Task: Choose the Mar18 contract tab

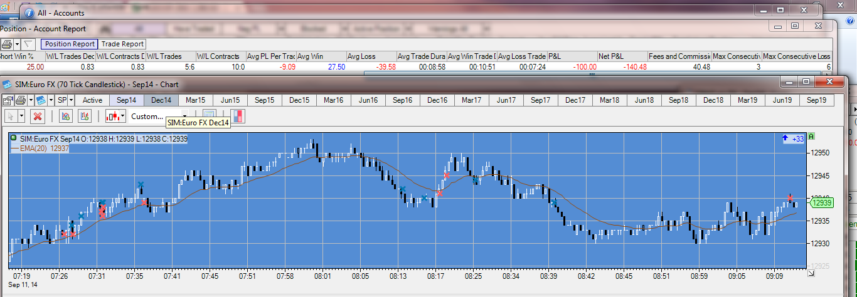Action: coord(610,100)
